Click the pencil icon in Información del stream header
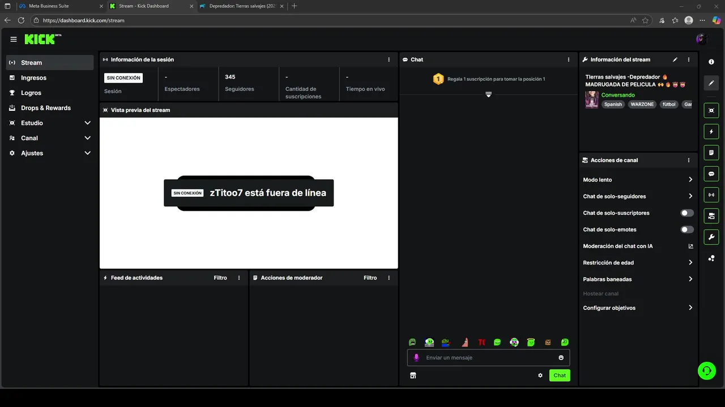 [675, 59]
